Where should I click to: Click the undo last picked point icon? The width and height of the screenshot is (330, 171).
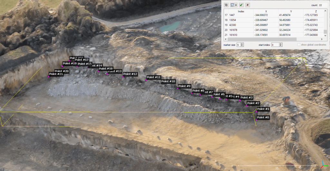click(226, 5)
